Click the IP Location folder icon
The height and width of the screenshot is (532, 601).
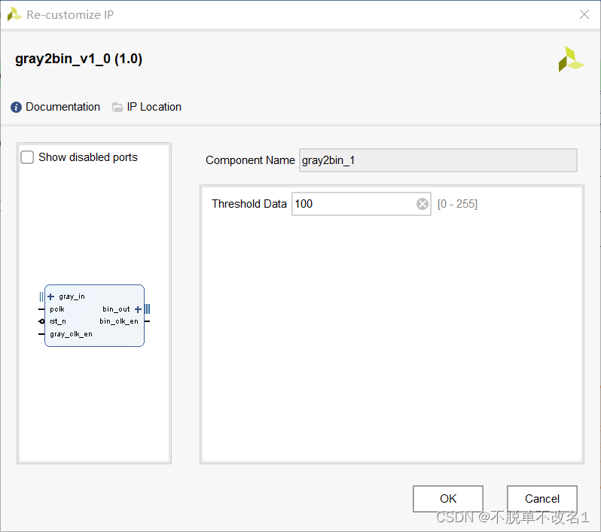tap(117, 108)
